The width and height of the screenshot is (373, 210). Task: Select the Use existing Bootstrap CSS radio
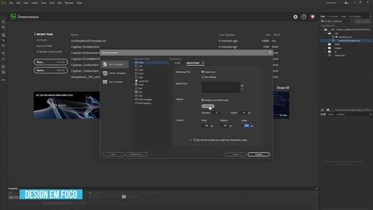pos(203,77)
